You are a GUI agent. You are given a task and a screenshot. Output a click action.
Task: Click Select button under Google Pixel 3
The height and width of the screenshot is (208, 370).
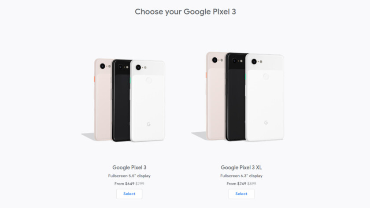pyautogui.click(x=129, y=194)
